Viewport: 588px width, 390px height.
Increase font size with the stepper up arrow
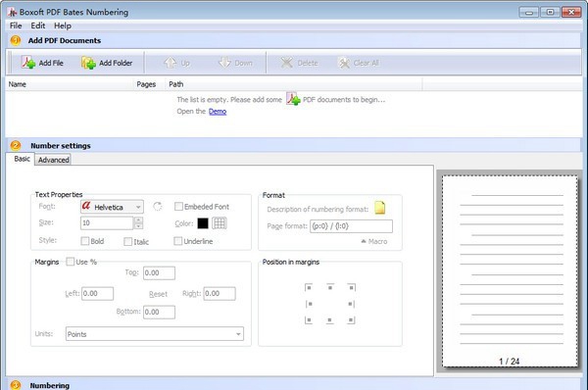click(x=138, y=219)
